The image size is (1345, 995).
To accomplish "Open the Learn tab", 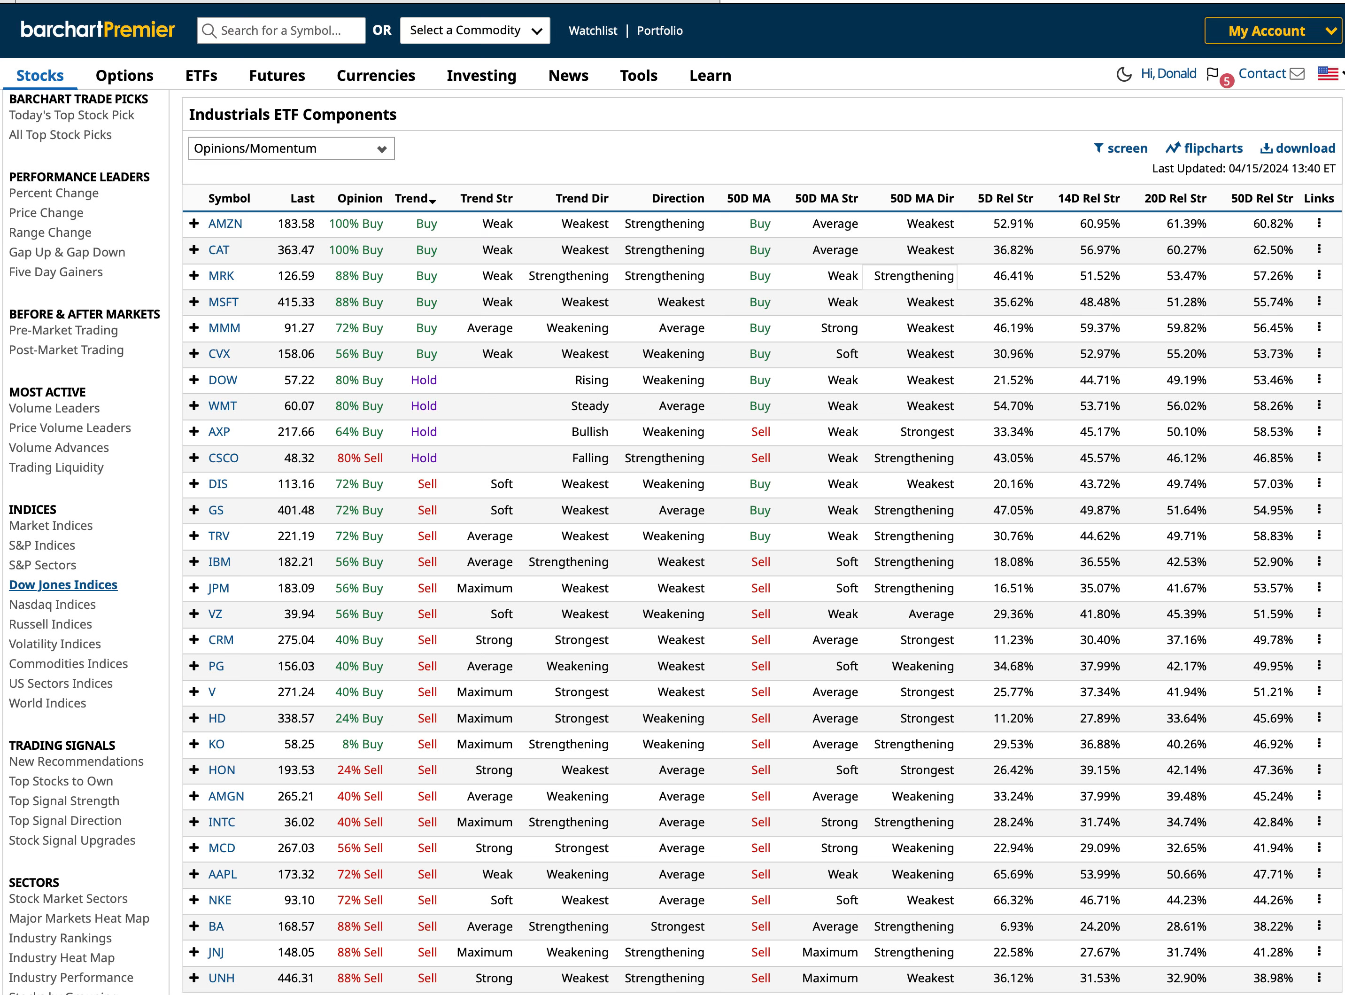I will [x=711, y=75].
